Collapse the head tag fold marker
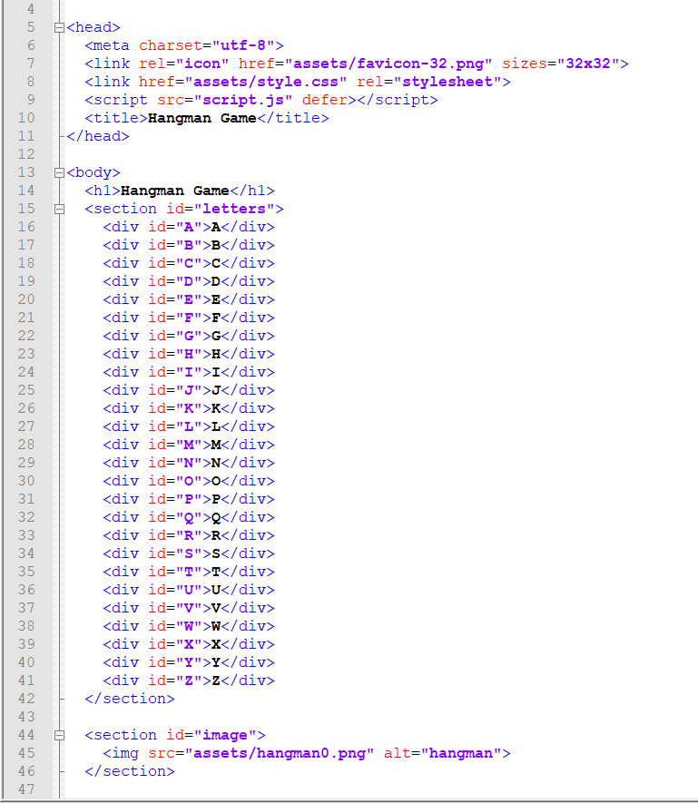The image size is (698, 803). click(59, 27)
